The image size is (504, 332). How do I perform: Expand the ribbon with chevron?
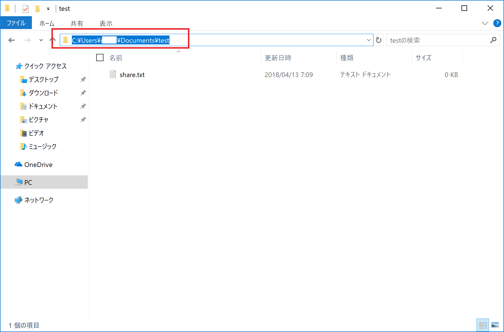[485, 23]
